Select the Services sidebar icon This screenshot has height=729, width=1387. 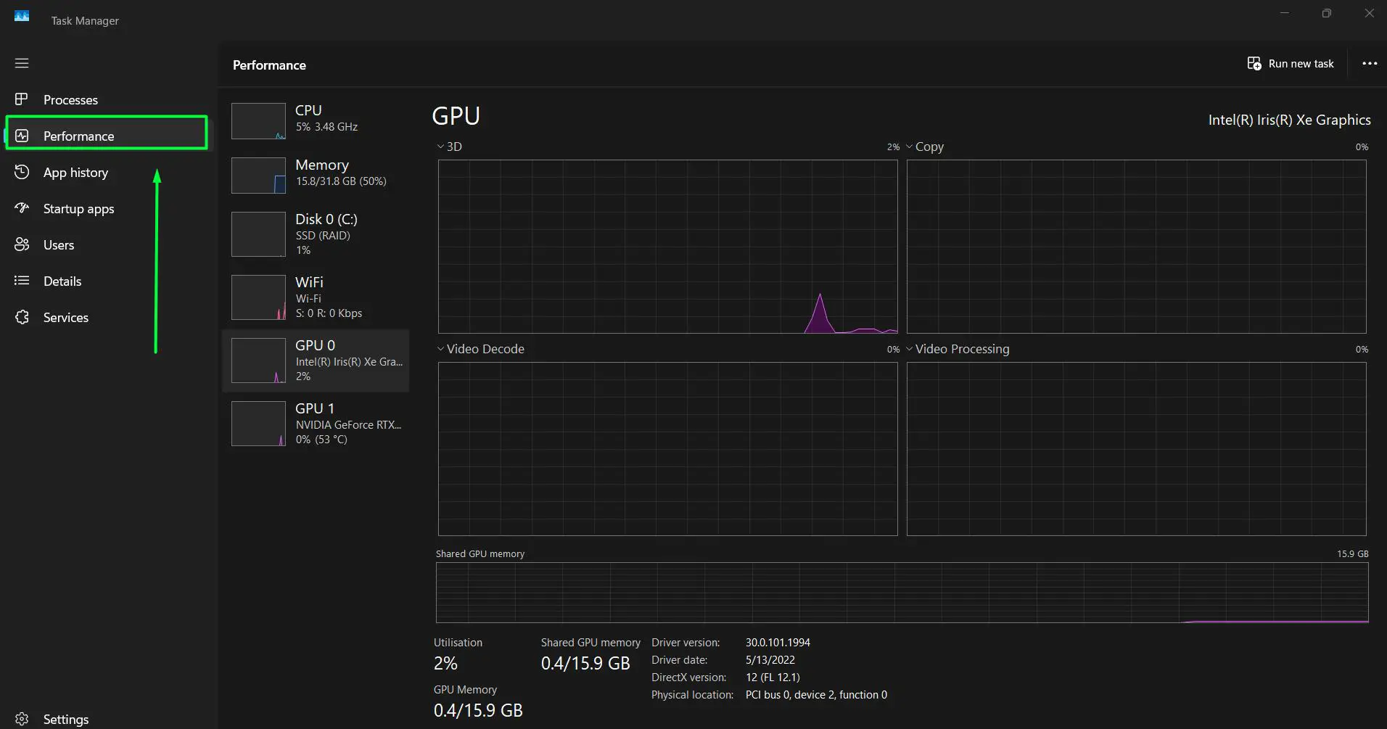(22, 317)
